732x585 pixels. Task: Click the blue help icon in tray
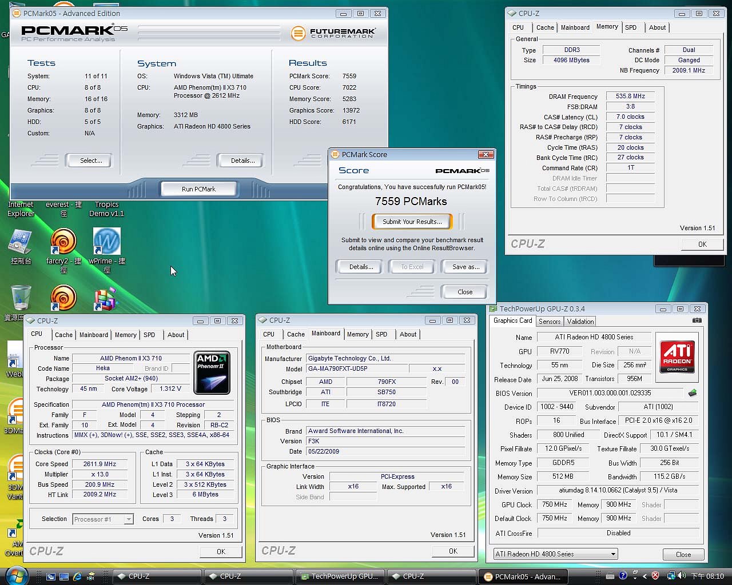[623, 576]
